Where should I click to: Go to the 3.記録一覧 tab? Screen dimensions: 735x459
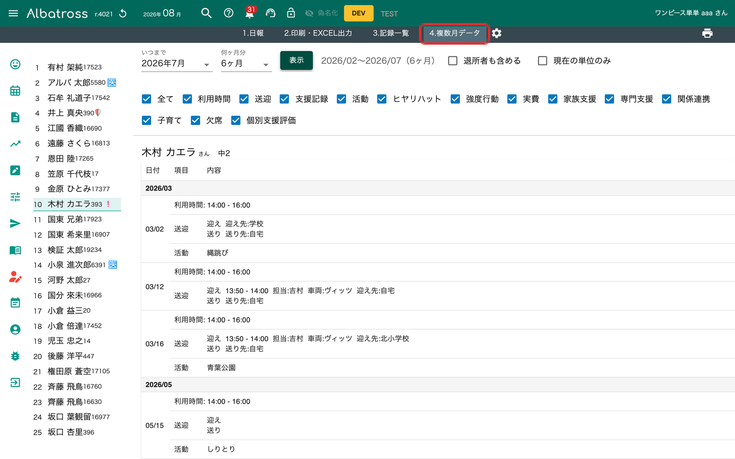pos(391,33)
